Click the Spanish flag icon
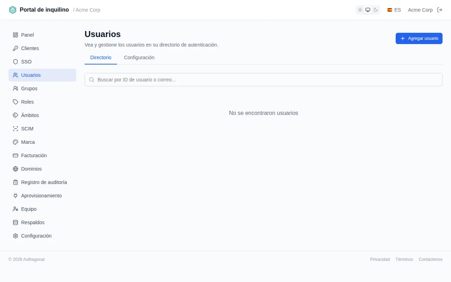 tap(390, 10)
